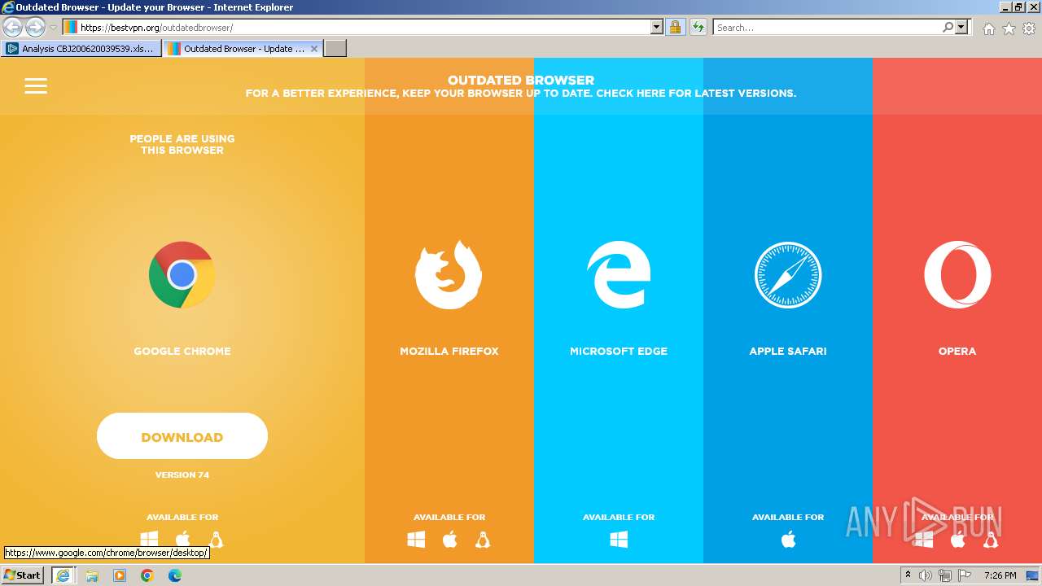Click the taskbar clock showing 7:26 PM
Screen dimensions: 1042x586
click(1000, 575)
